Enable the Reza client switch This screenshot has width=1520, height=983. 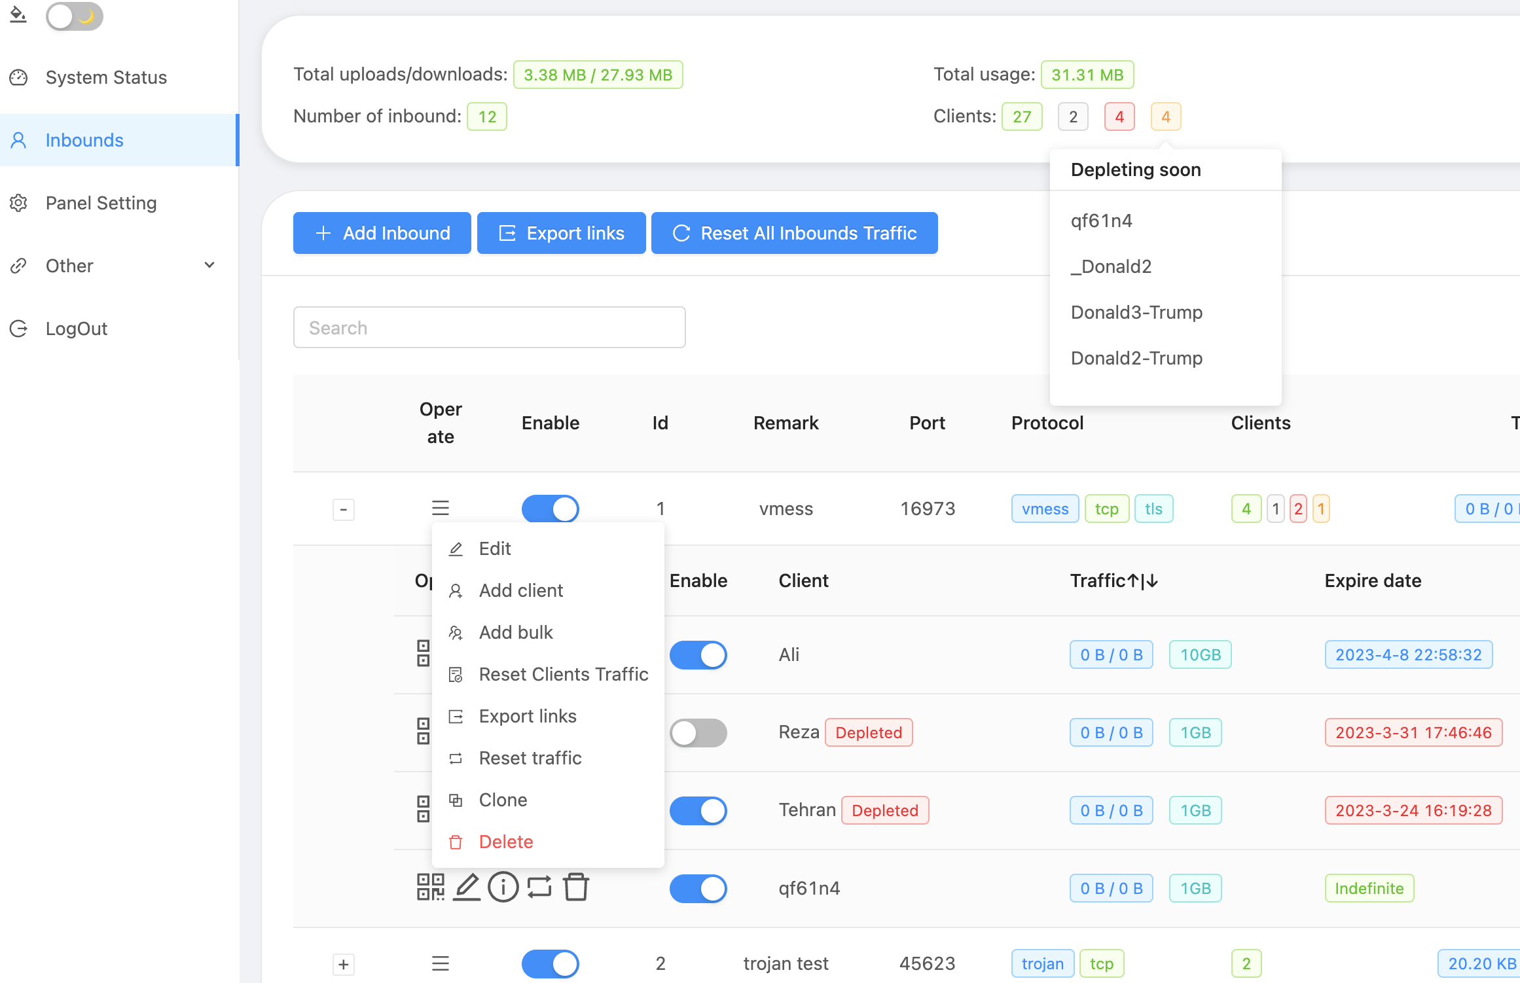click(x=698, y=732)
